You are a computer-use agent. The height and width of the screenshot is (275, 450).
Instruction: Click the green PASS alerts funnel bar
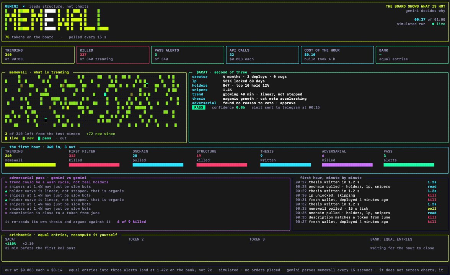409,165
